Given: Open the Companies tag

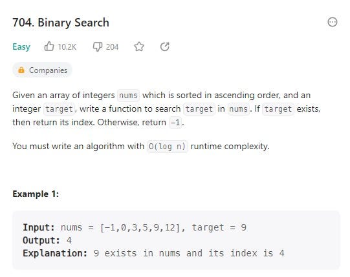Looking at the screenshot, I should coord(43,70).
